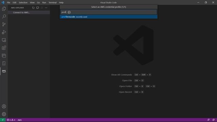Open the notebook-shaped icon above the AWS icon in the activity bar
217x122 pixels.
[x=4, y=63]
